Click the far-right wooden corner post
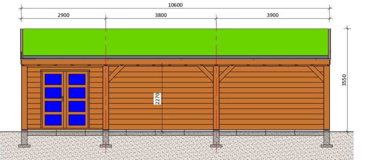The width and height of the screenshot is (391, 160). pyautogui.click(x=326, y=97)
